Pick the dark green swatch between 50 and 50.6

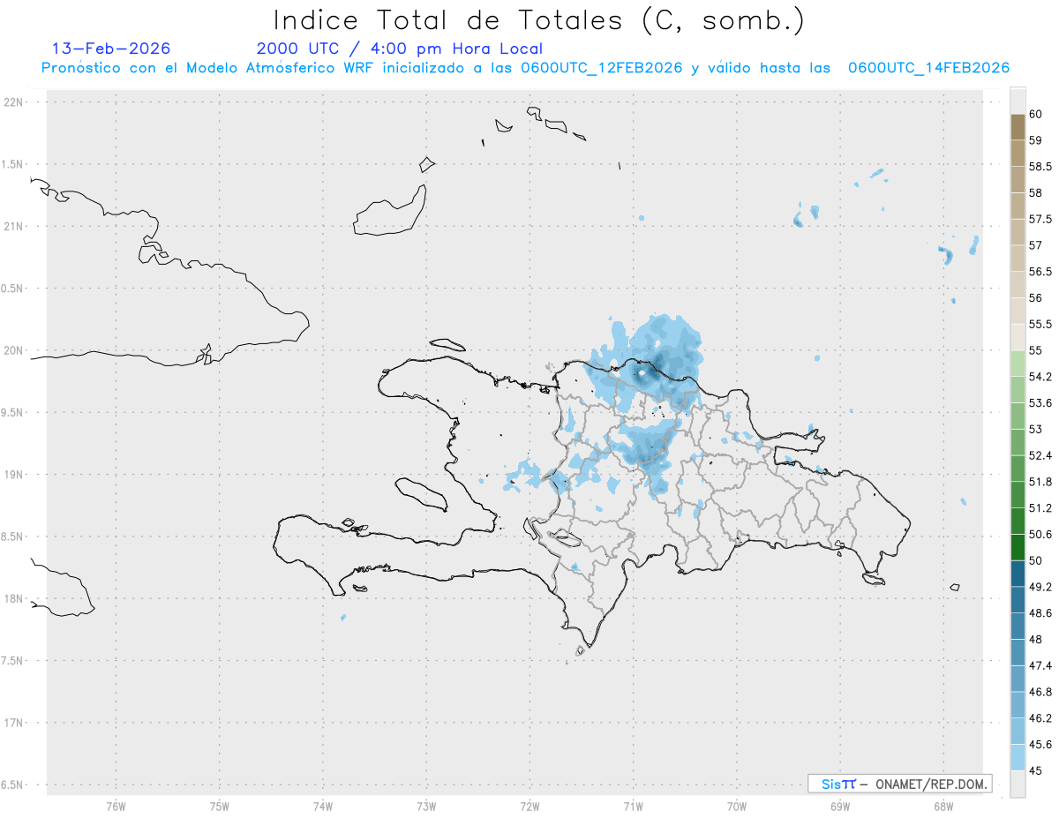1018,547
